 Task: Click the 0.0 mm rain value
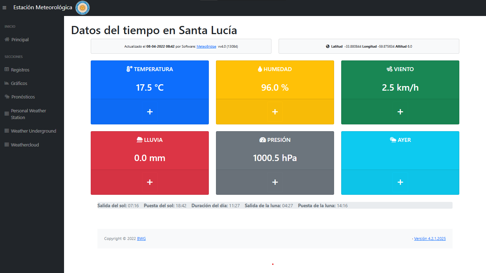coord(150,158)
